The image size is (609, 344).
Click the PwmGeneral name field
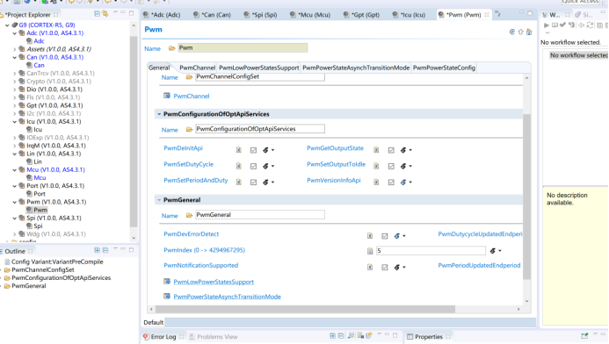click(260, 215)
